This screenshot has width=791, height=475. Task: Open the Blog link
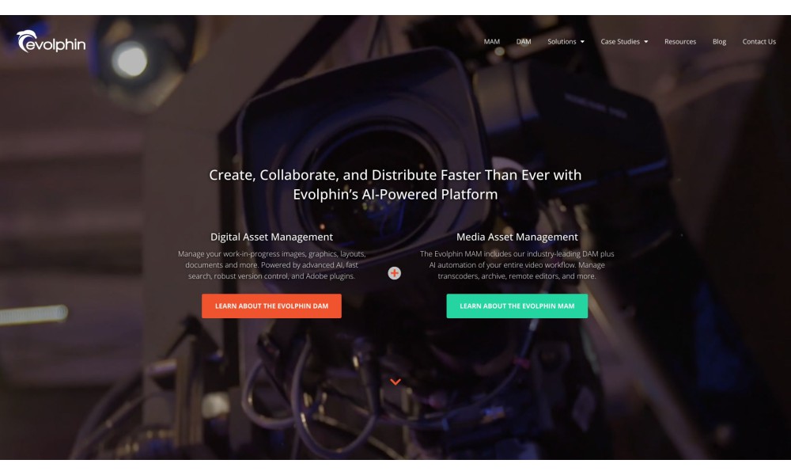point(719,41)
